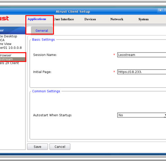Select Remote Desktop in the sidebar

9,36
